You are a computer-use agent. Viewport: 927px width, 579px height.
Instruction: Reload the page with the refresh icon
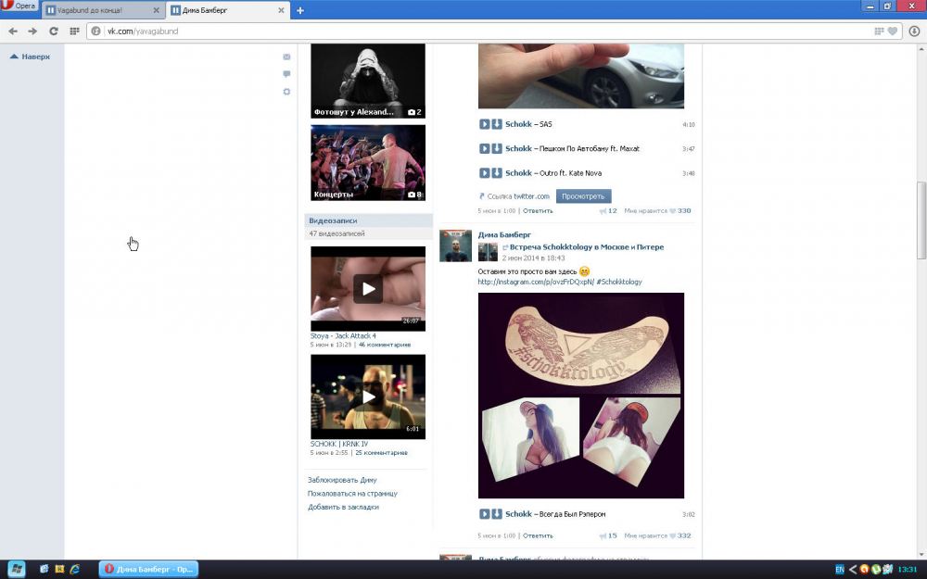click(x=53, y=31)
